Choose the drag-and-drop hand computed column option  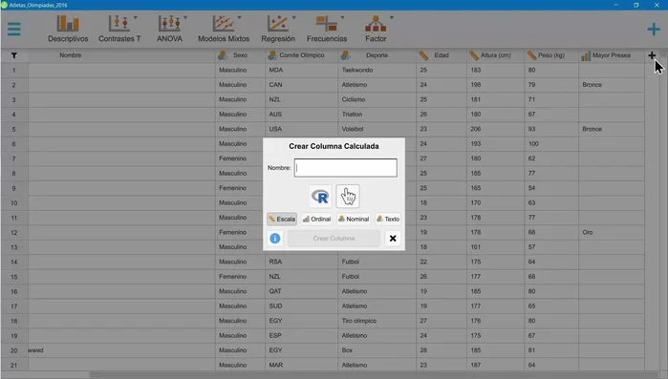348,197
